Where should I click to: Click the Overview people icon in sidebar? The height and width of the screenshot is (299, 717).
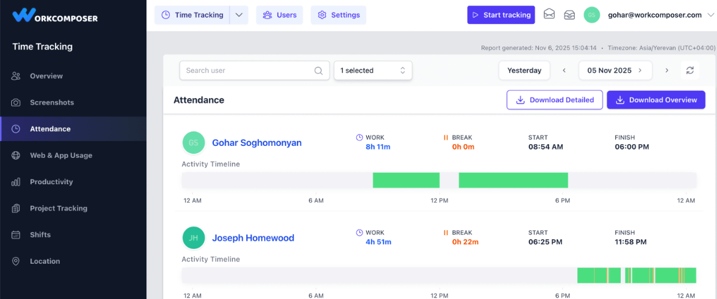point(16,76)
